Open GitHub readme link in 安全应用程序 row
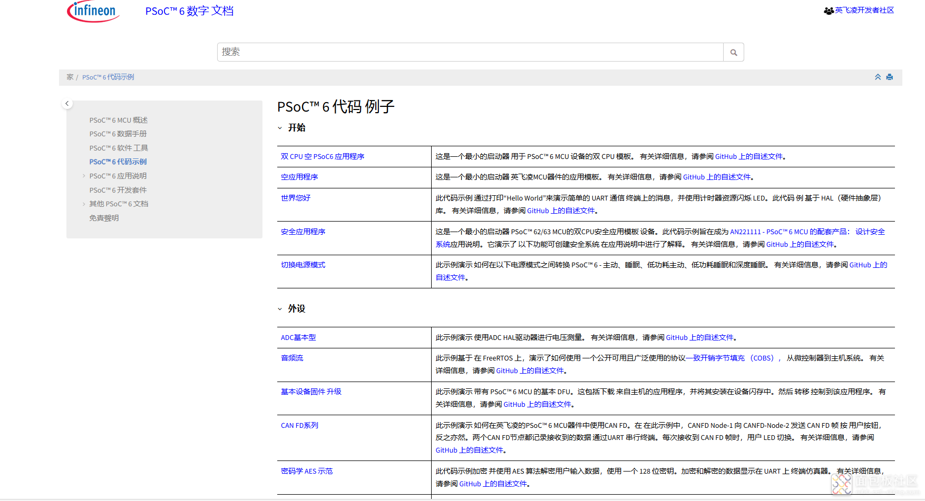 coord(800,244)
